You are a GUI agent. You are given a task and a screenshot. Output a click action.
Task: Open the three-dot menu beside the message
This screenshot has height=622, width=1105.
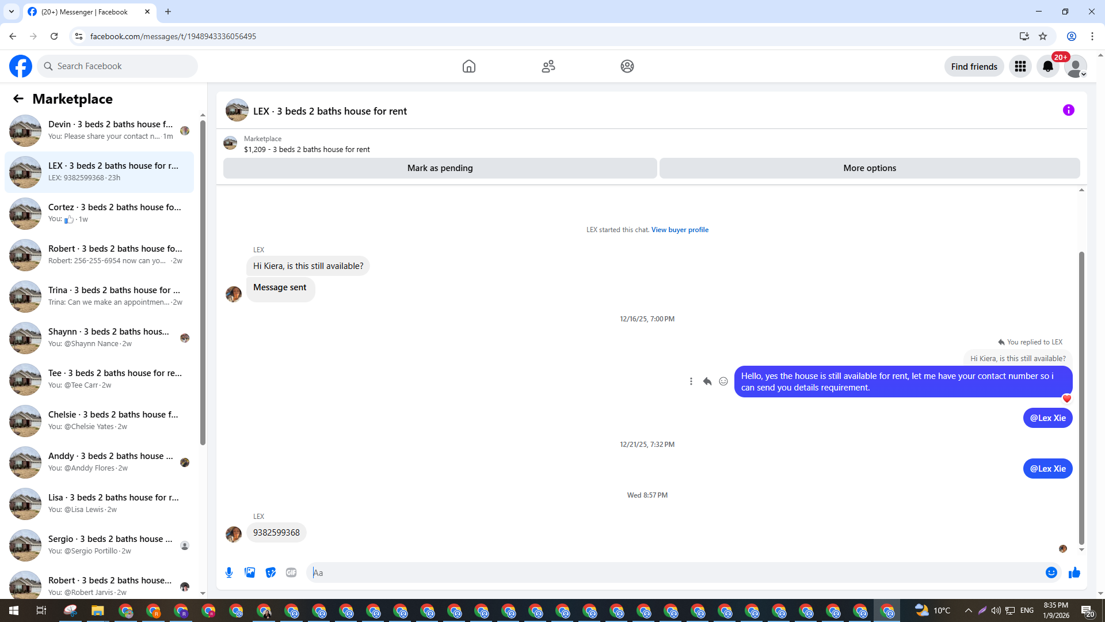691,381
